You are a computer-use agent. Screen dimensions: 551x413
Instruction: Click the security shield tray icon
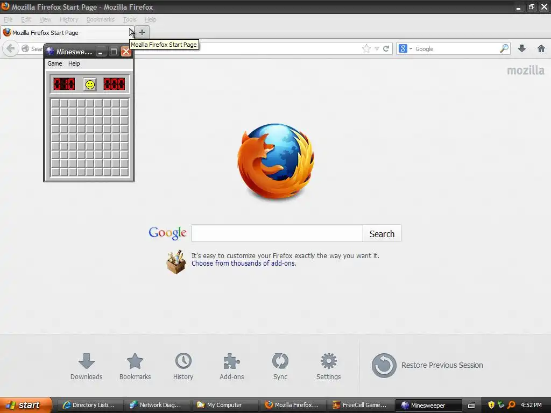pos(491,405)
